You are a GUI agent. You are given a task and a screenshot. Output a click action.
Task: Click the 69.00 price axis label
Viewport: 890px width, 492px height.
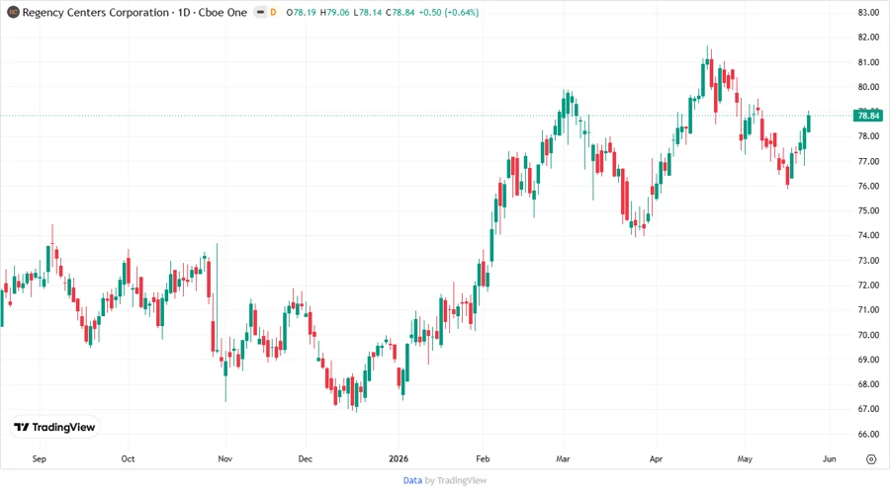click(868, 360)
